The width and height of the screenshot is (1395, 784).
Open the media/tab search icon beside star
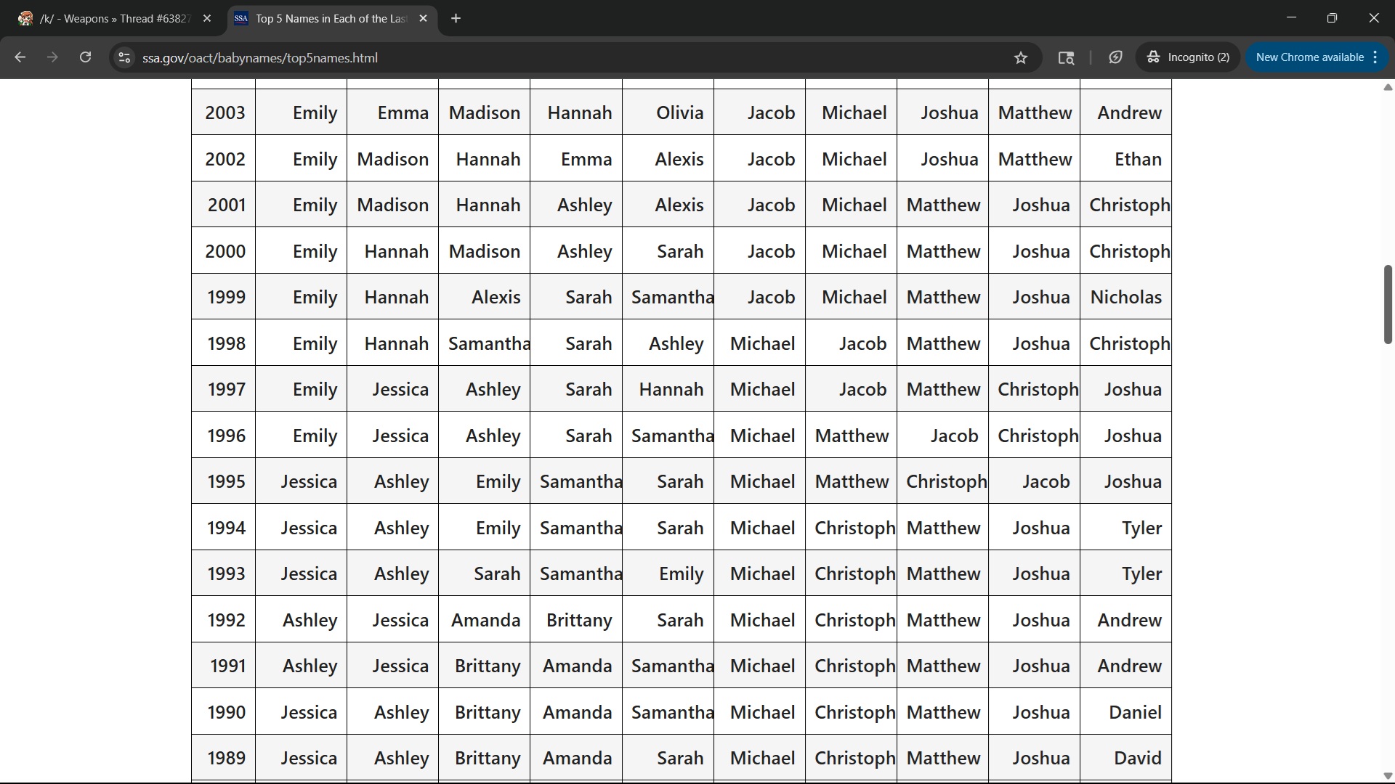click(1066, 57)
